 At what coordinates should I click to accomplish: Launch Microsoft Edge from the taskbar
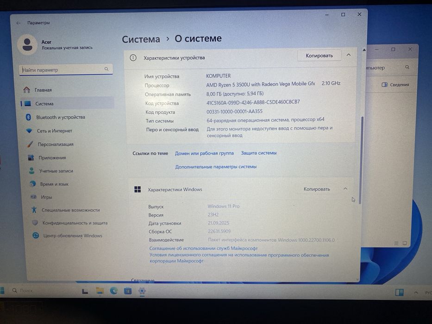pyautogui.click(x=114, y=291)
